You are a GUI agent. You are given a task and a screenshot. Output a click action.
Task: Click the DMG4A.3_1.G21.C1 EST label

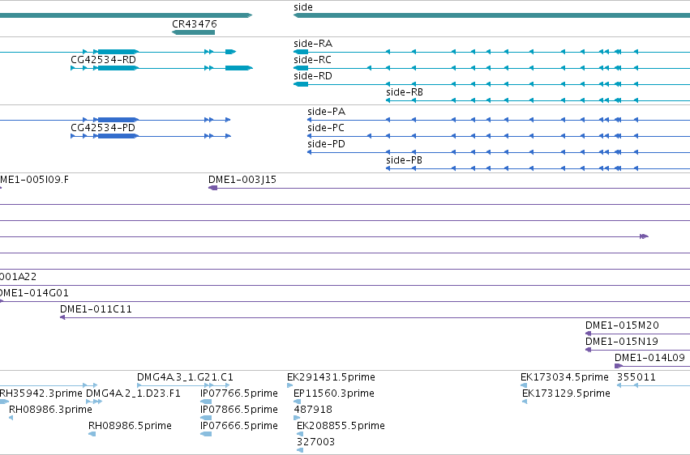[185, 377]
